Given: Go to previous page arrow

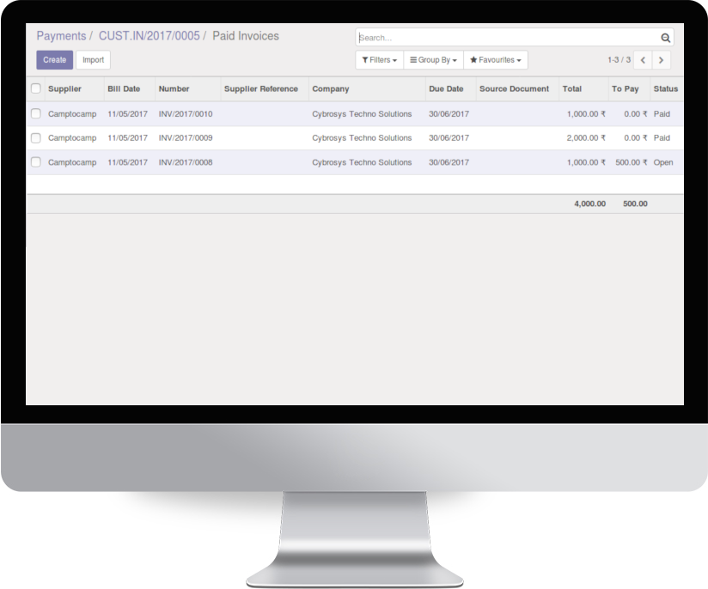Looking at the screenshot, I should 643,60.
